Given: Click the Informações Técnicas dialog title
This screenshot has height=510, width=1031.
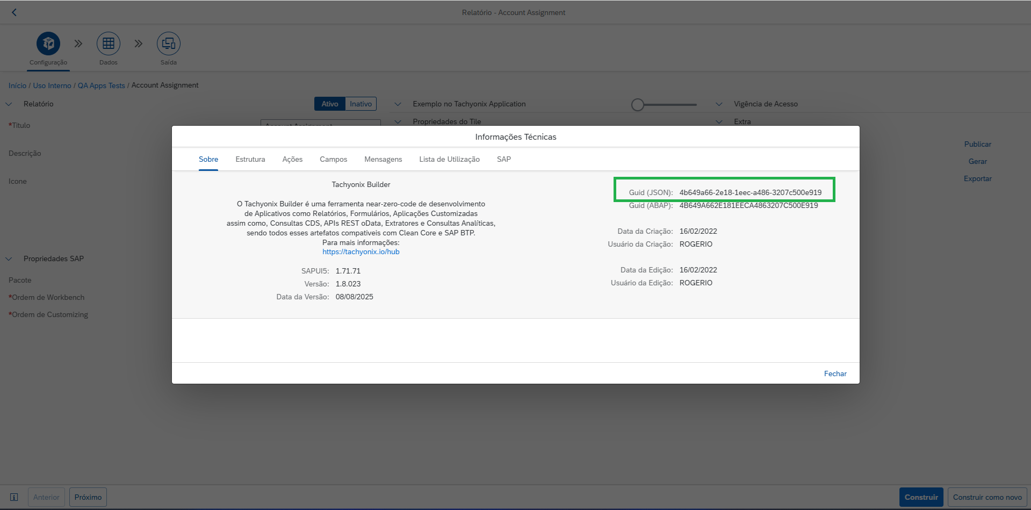Looking at the screenshot, I should pyautogui.click(x=516, y=137).
